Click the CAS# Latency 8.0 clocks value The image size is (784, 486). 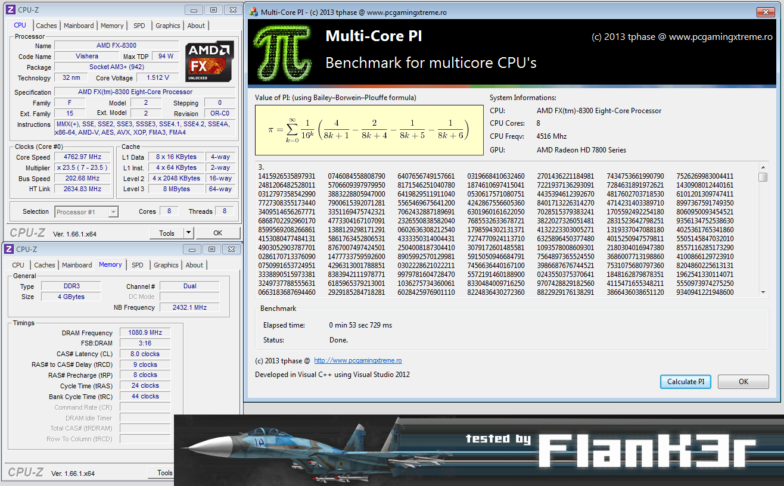point(145,354)
